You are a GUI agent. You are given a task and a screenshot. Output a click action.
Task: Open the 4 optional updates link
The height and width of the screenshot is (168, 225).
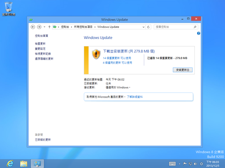point(117,63)
